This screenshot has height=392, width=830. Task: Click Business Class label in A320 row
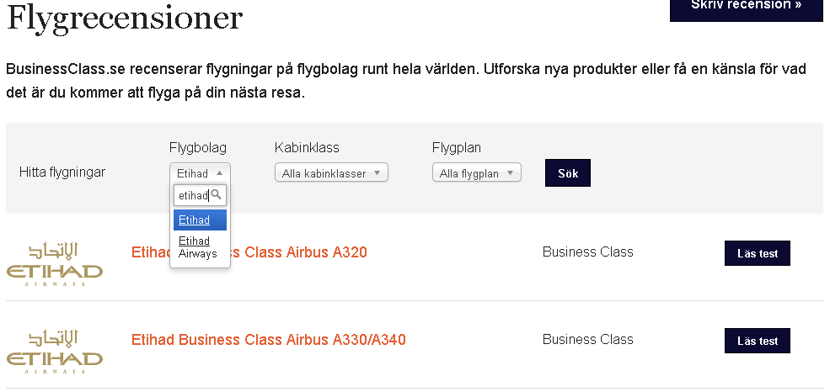[588, 252]
